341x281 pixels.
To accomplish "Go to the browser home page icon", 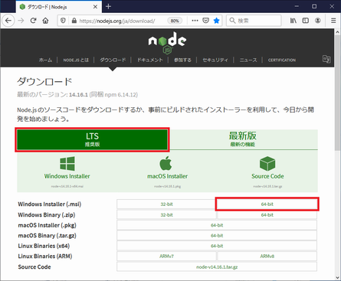I will pyautogui.click(x=45, y=21).
